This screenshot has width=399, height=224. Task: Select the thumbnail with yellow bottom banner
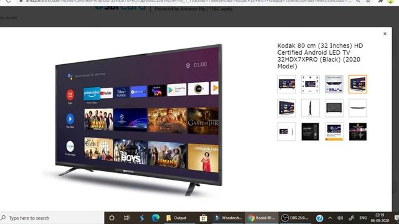pos(334,131)
